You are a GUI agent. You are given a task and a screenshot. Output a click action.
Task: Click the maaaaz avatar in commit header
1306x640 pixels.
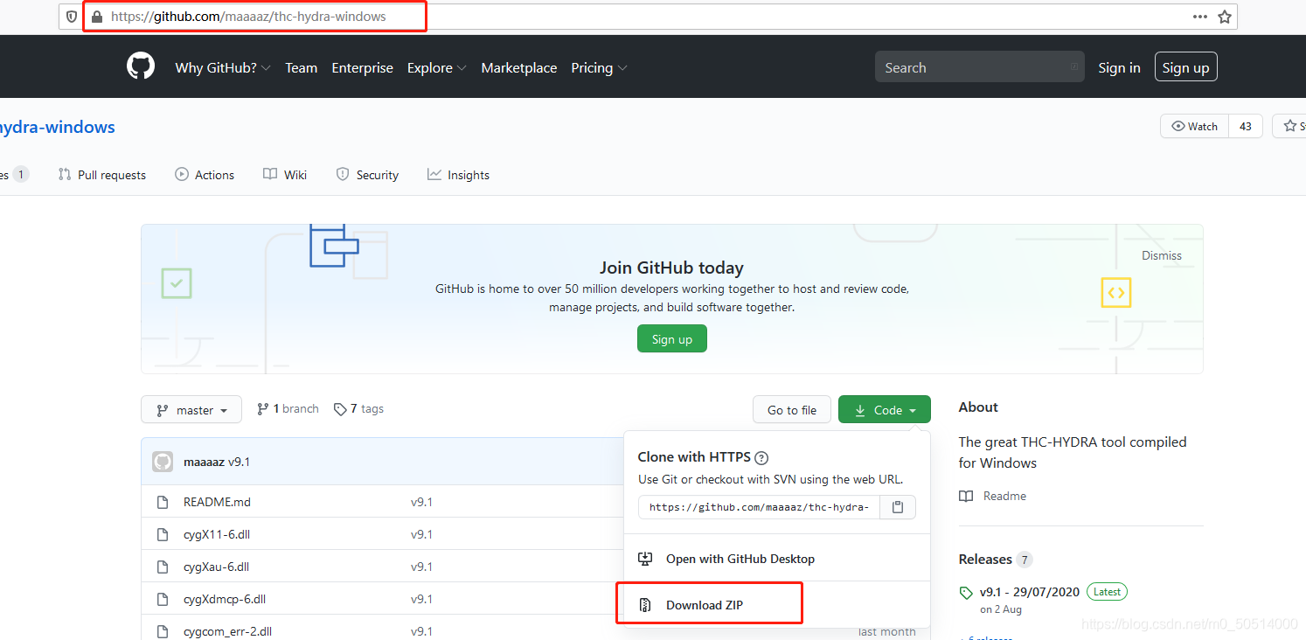tap(163, 462)
